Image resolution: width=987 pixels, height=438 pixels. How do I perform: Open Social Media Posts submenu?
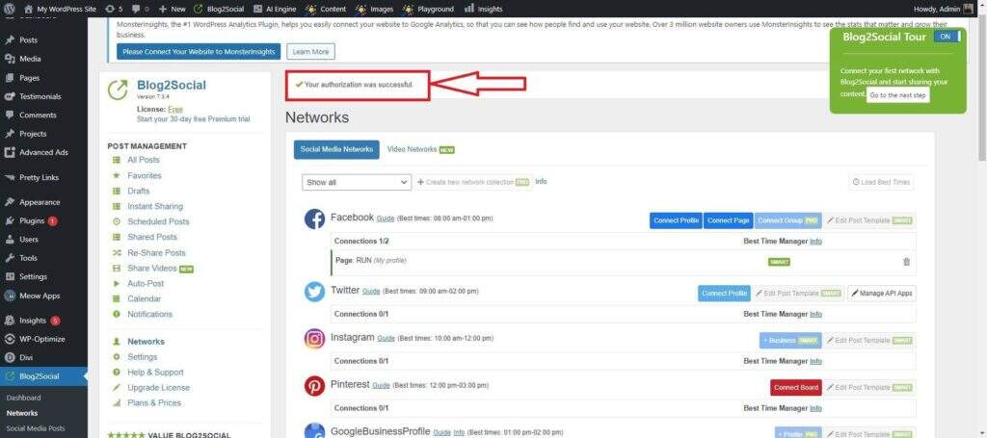36,428
